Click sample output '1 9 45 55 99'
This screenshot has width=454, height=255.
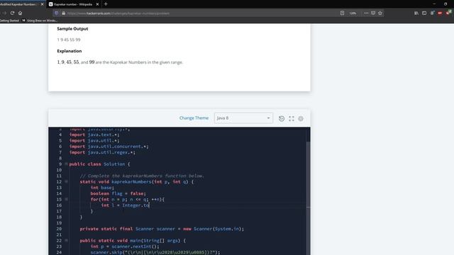pos(69,40)
